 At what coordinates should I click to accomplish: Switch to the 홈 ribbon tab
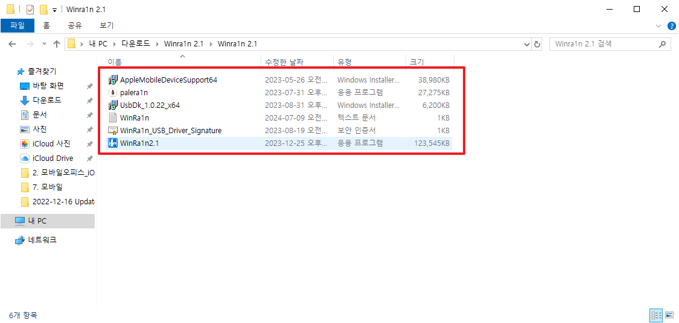[x=46, y=25]
